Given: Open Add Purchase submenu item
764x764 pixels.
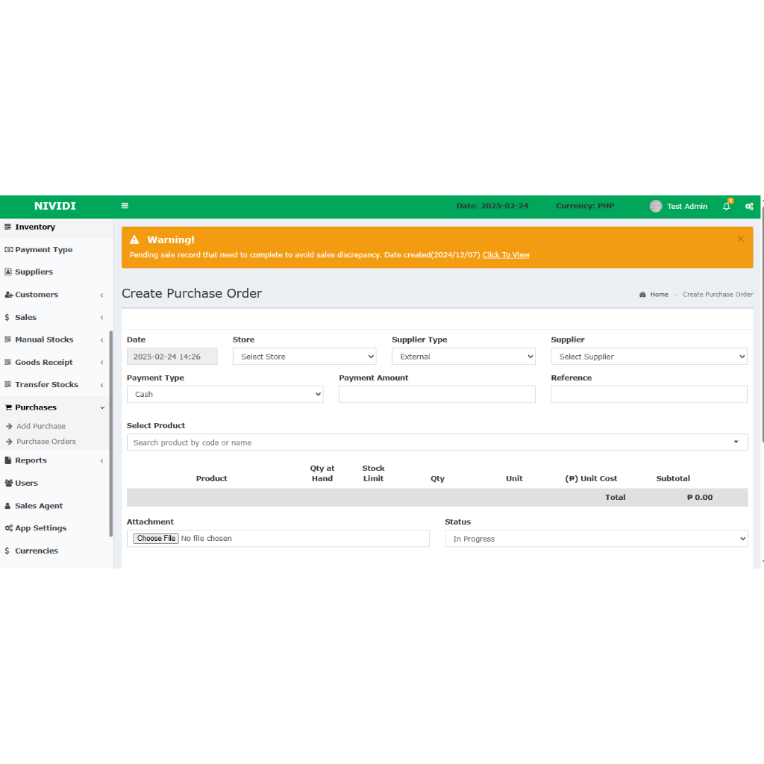Looking at the screenshot, I should [x=41, y=426].
